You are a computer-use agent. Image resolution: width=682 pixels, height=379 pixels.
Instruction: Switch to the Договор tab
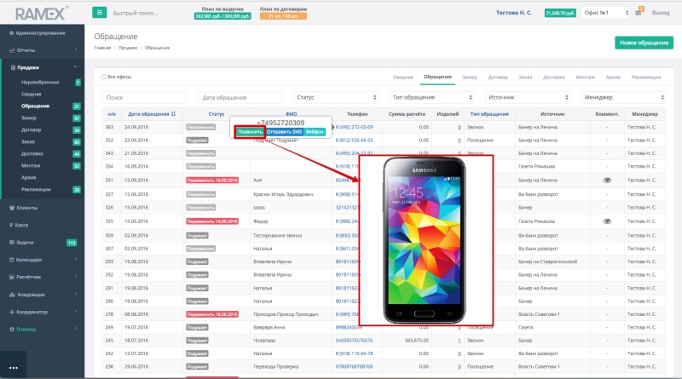pyautogui.click(x=498, y=78)
